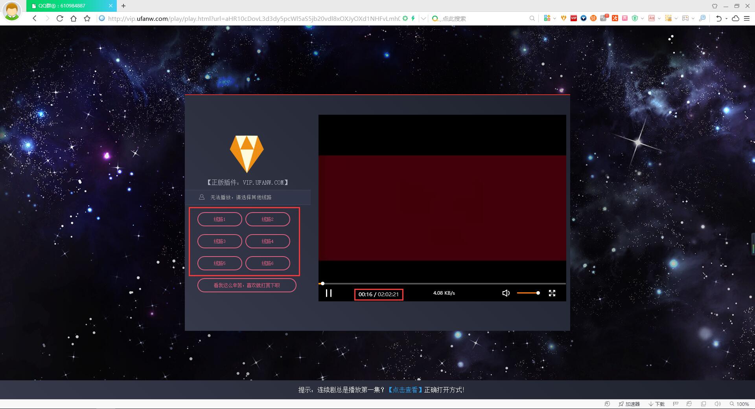Switch to 线路1 playback line
Image resolution: width=755 pixels, height=409 pixels.
click(x=219, y=219)
